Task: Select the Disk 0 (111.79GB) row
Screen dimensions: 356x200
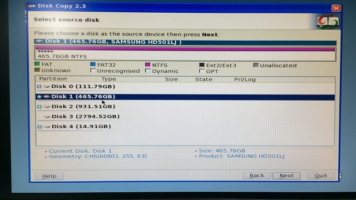Action: point(185,87)
